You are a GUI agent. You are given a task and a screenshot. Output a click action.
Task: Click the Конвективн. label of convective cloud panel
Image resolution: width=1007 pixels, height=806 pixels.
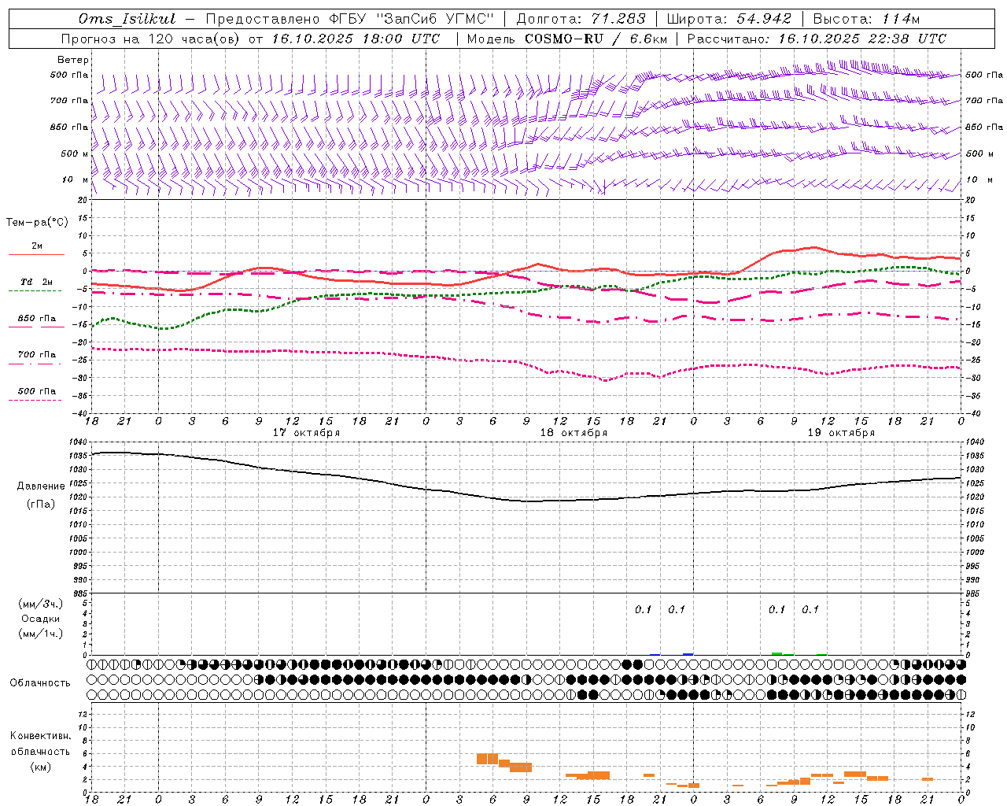click(x=41, y=736)
